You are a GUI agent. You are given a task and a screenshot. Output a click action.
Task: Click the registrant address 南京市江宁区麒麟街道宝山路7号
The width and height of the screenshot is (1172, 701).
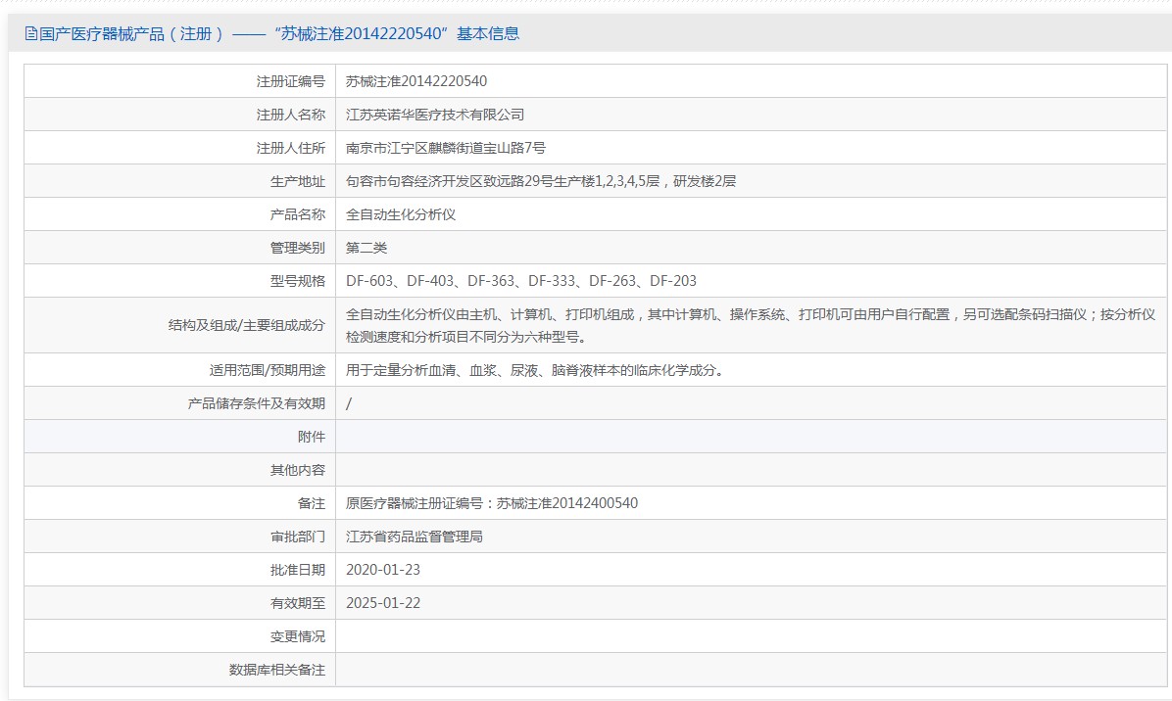point(446,148)
